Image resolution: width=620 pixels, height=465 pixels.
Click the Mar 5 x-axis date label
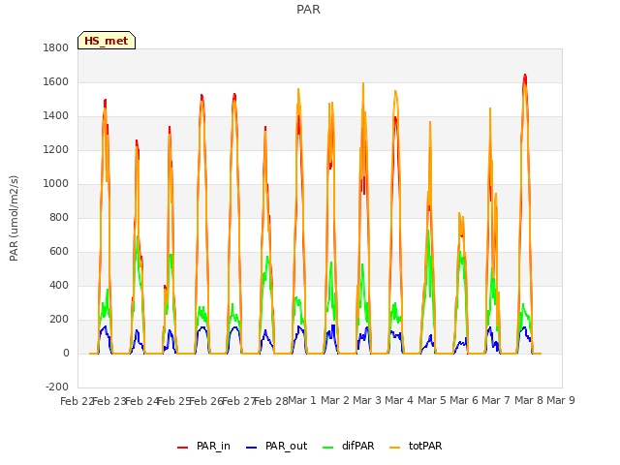(432, 400)
